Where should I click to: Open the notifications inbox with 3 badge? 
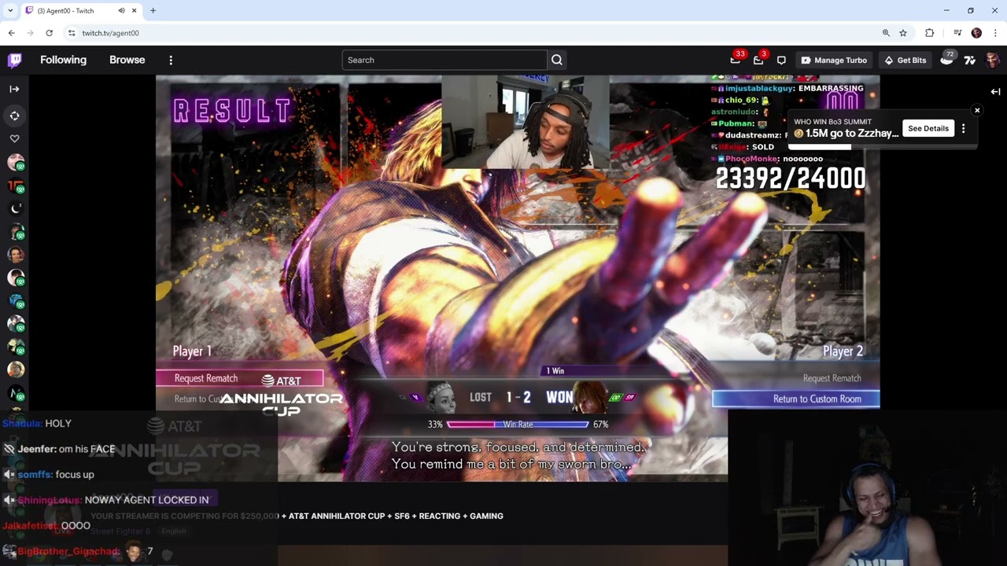coord(758,60)
